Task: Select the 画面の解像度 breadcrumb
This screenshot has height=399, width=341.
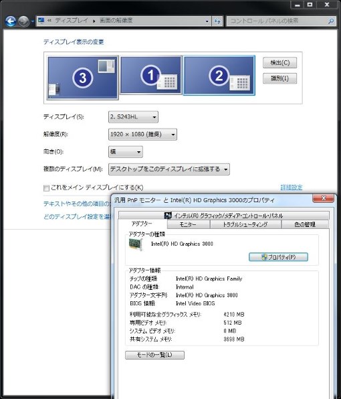Action: click(116, 21)
